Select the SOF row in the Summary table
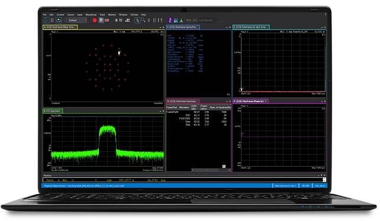Screen dimensions: 380x221 (198, 115)
